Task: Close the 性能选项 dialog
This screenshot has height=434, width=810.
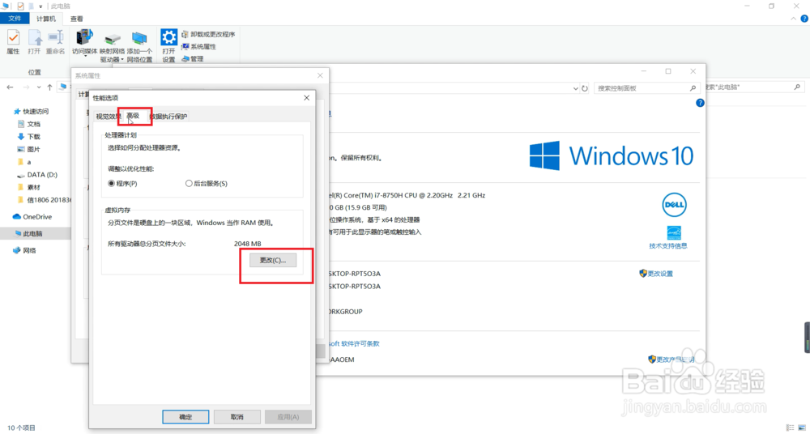Action: (306, 98)
